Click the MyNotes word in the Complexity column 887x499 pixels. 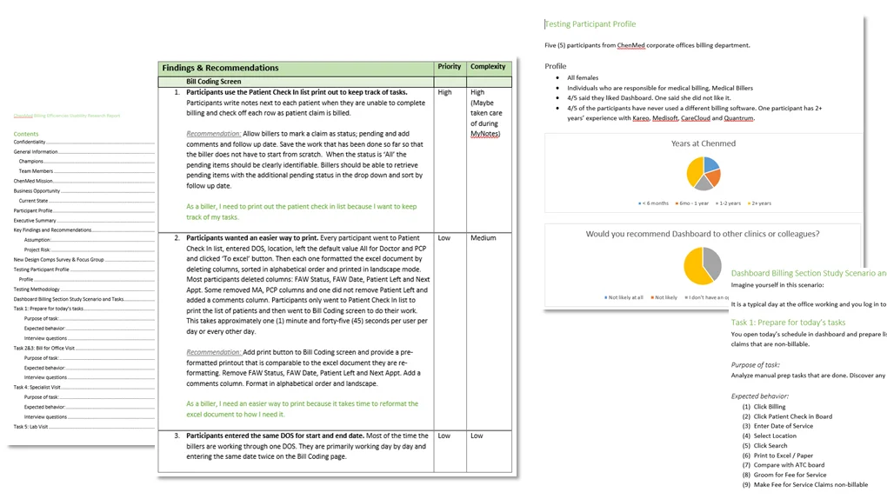point(484,134)
